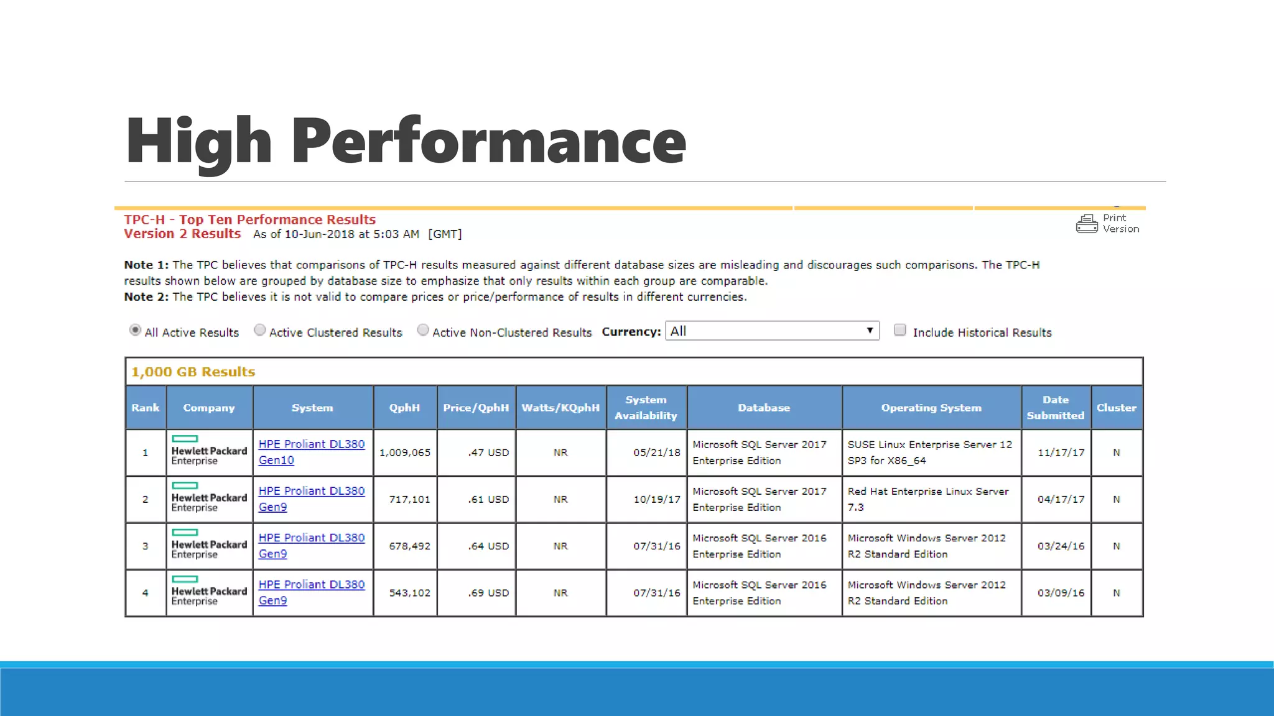1274x716 pixels.
Task: Click the QphH value 1,009,065
Action: coord(405,452)
